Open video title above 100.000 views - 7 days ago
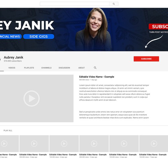Viewport: 168px width, 168px height. coord(153,155)
